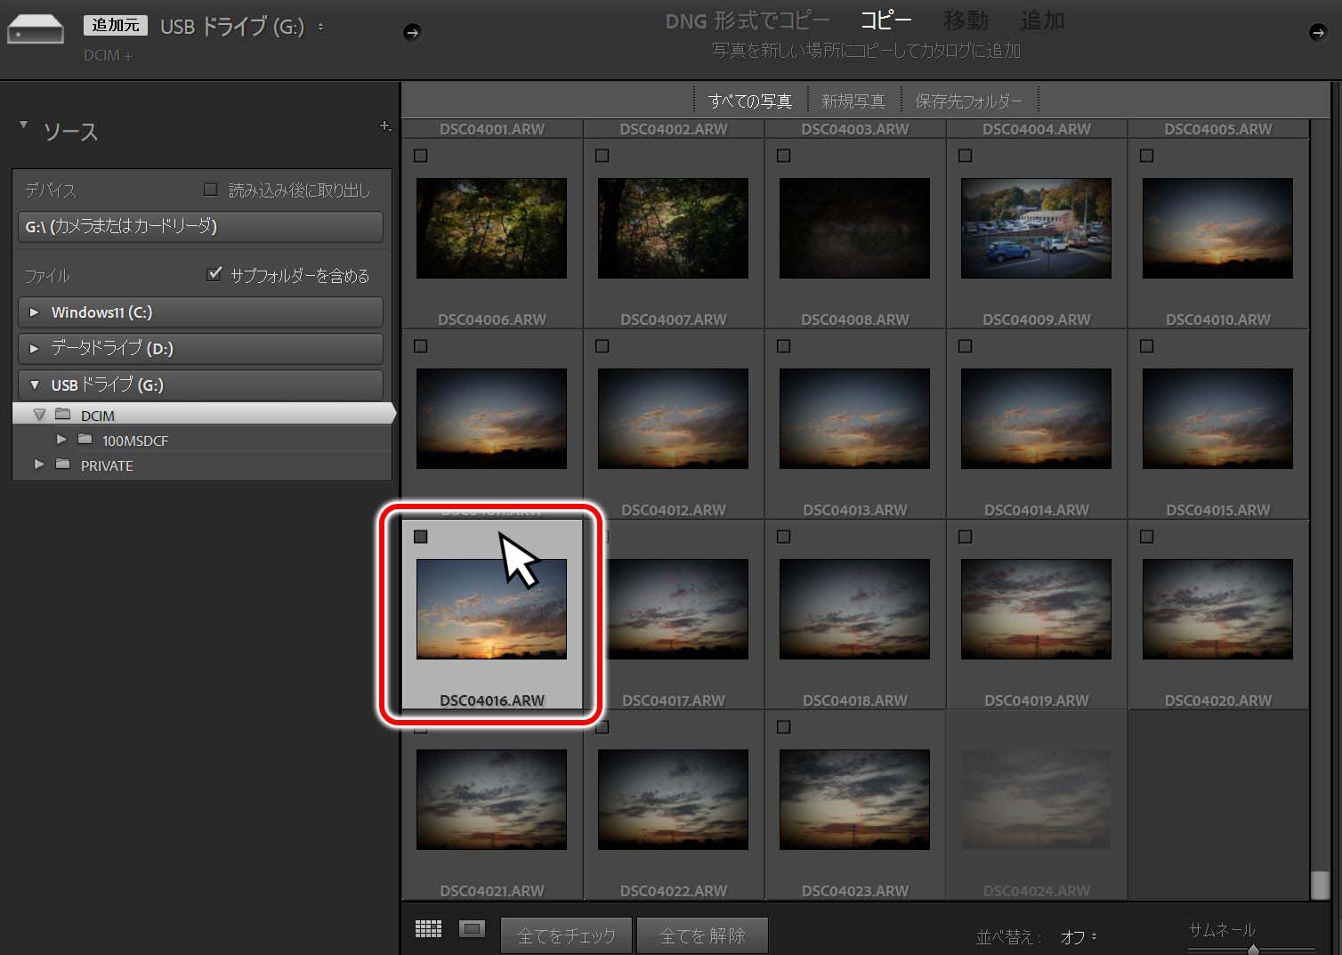Click the DSC04014.ARW file name

coord(1037,510)
